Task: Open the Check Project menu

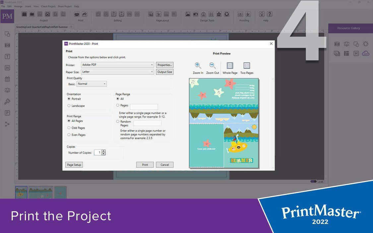Action: [48, 6]
